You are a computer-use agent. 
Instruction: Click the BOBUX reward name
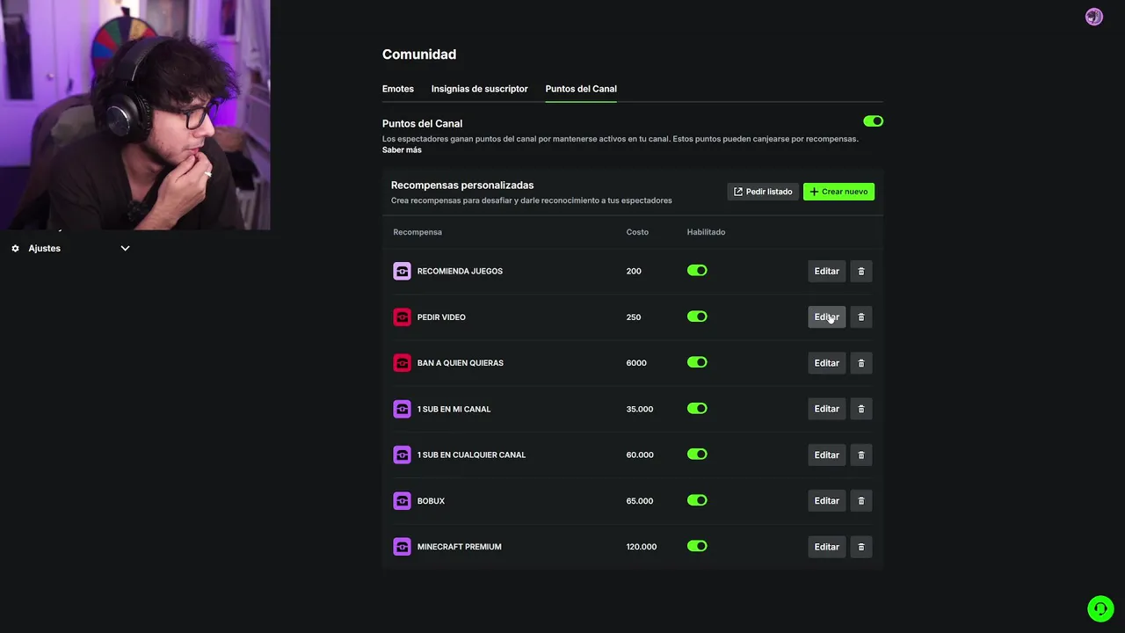click(x=431, y=500)
